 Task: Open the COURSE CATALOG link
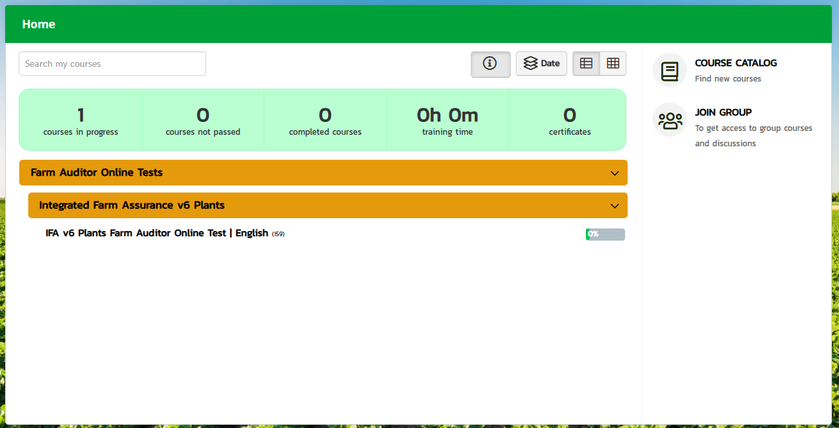coord(736,63)
